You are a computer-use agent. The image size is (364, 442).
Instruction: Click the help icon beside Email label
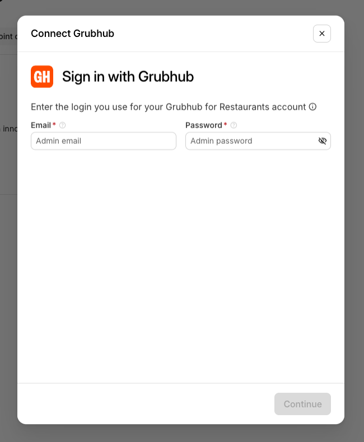pos(62,125)
